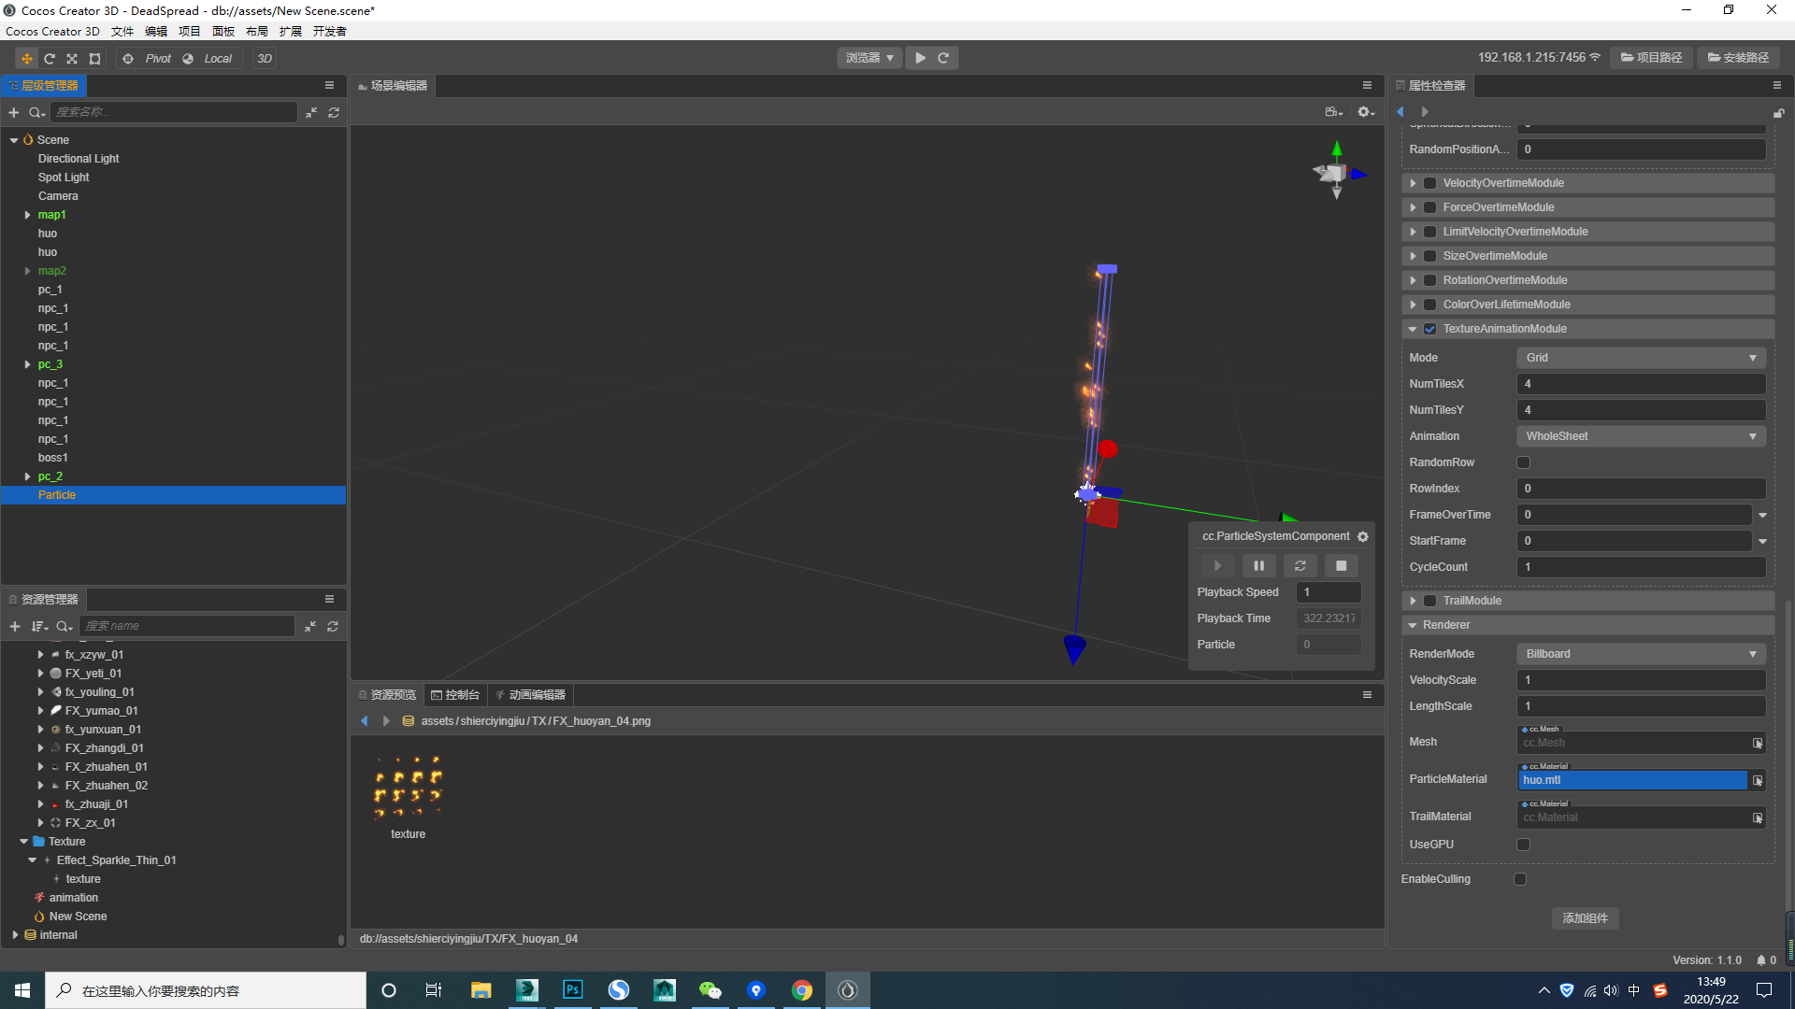Enable the VelocityOvertimeModule checkbox
This screenshot has height=1009, width=1795.
1429,183
